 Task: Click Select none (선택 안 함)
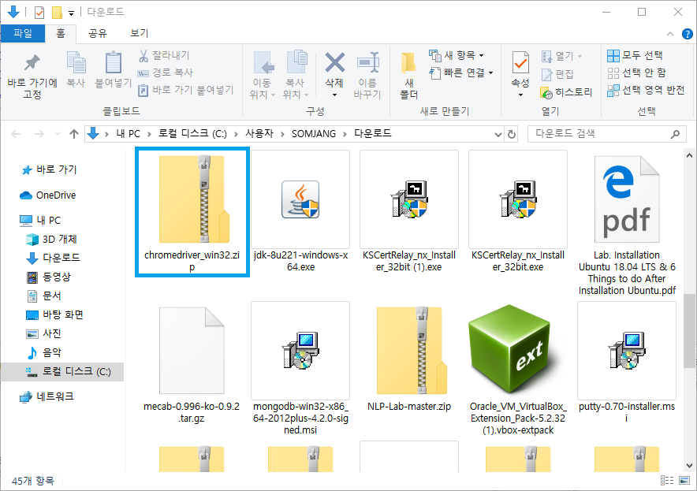[636, 73]
